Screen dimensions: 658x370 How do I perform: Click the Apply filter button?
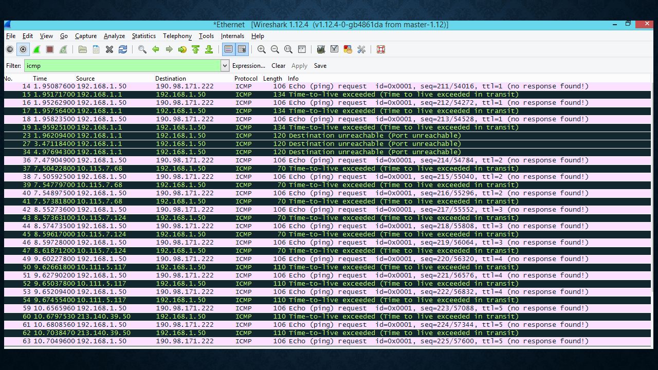[x=299, y=66]
